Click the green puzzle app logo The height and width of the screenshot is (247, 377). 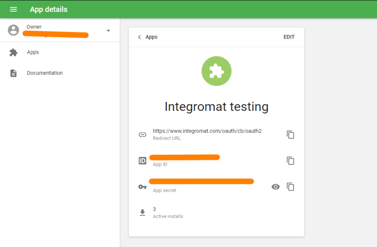[x=216, y=71]
